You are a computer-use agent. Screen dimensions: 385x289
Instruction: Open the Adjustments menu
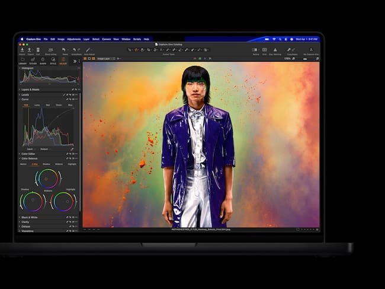point(74,39)
